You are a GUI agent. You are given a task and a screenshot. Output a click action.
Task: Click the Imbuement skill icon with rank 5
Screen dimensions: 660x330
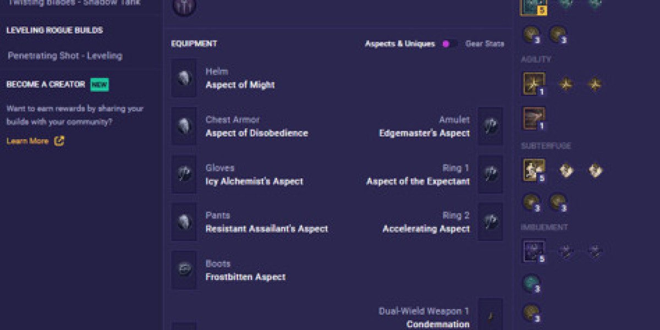[533, 251]
